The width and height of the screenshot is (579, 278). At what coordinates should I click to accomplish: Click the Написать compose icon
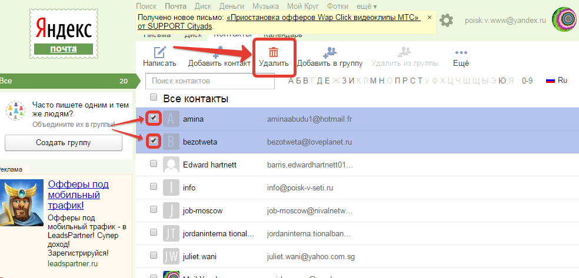159,52
